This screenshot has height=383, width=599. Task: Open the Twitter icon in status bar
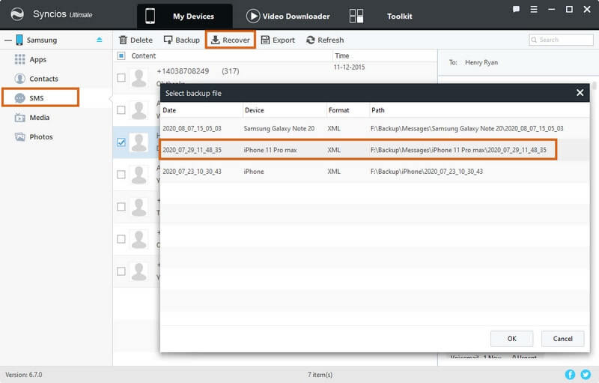point(586,374)
